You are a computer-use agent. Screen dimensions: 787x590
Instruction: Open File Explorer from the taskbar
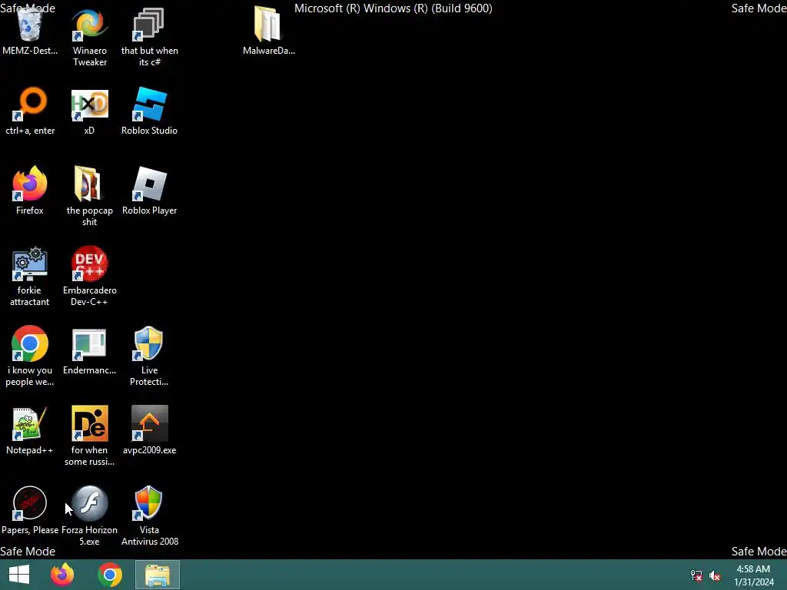click(x=158, y=575)
